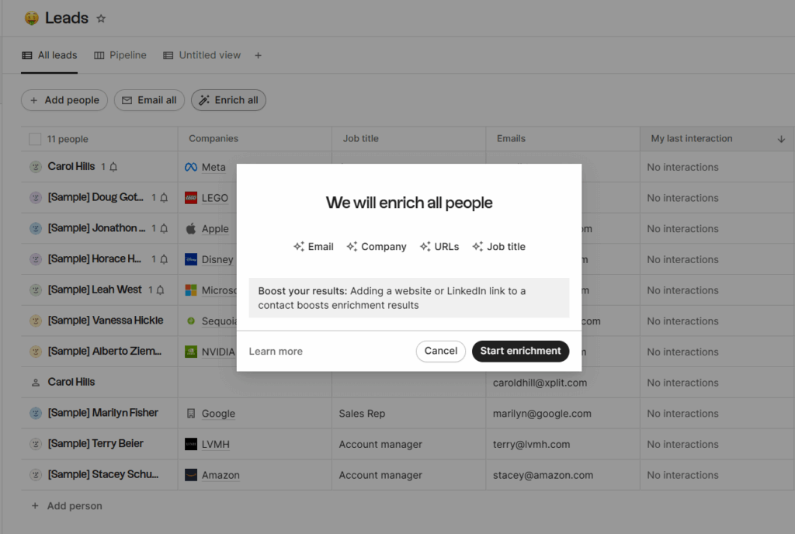The image size is (795, 534).
Task: Click the LVMH logo icon
Action: pyautogui.click(x=191, y=445)
